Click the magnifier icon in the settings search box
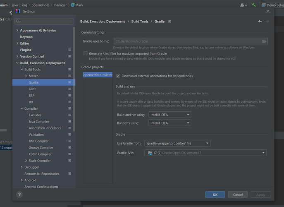This screenshot has height=207, width=284. [18, 21]
